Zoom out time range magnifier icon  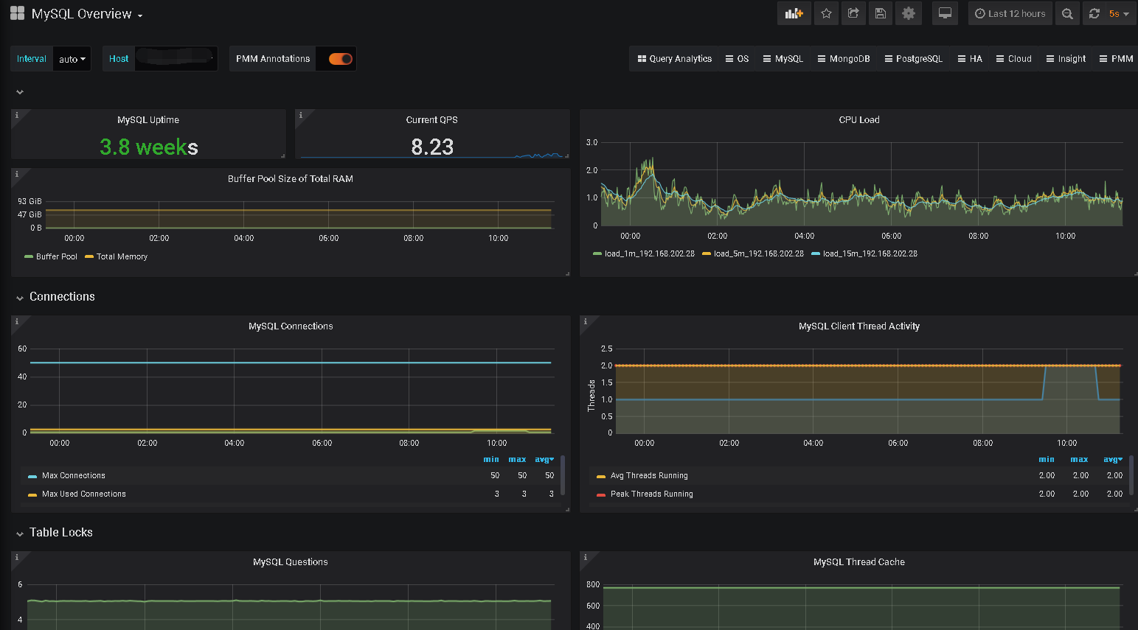1067,14
